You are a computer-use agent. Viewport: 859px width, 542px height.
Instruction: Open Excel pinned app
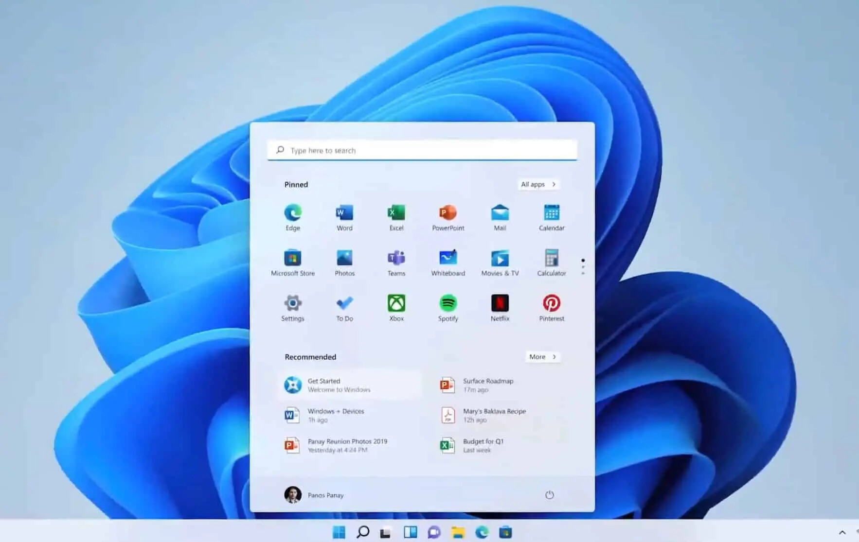[x=396, y=217]
